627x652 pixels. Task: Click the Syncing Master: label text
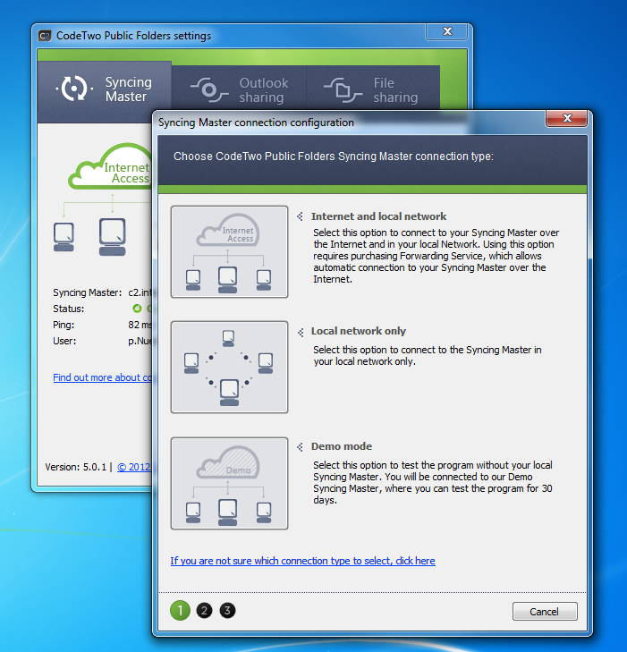[x=88, y=292]
